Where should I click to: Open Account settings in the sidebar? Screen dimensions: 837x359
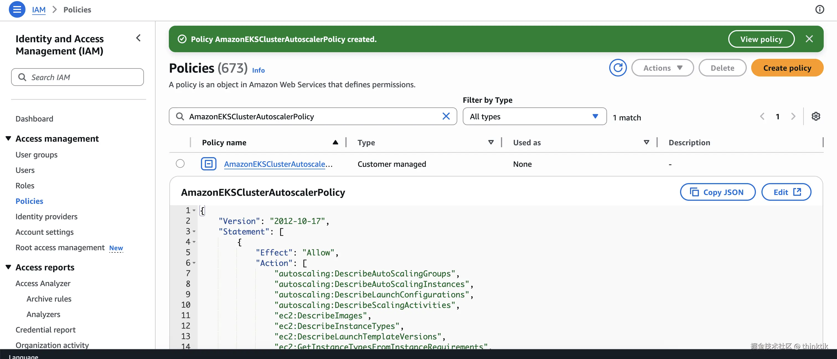45,232
